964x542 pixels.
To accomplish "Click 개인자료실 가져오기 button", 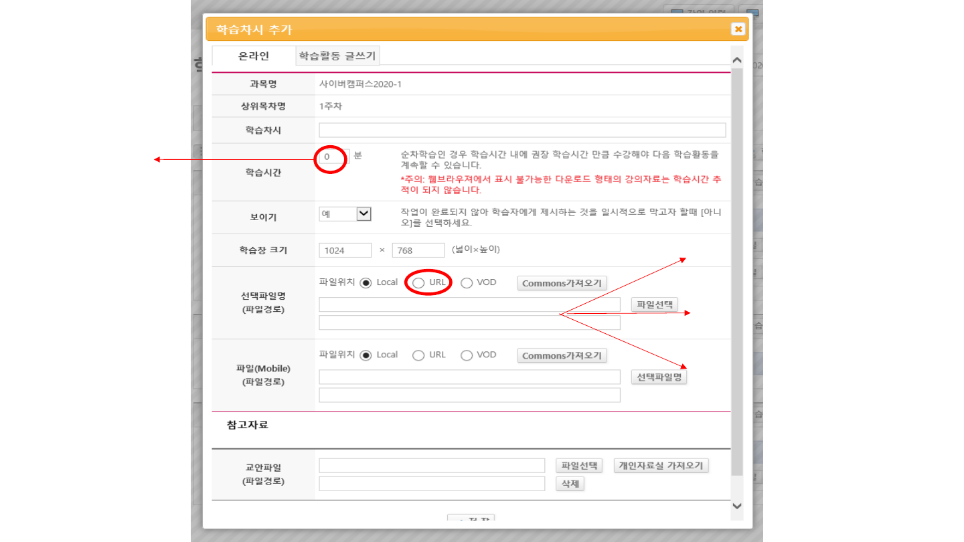I will tap(661, 466).
